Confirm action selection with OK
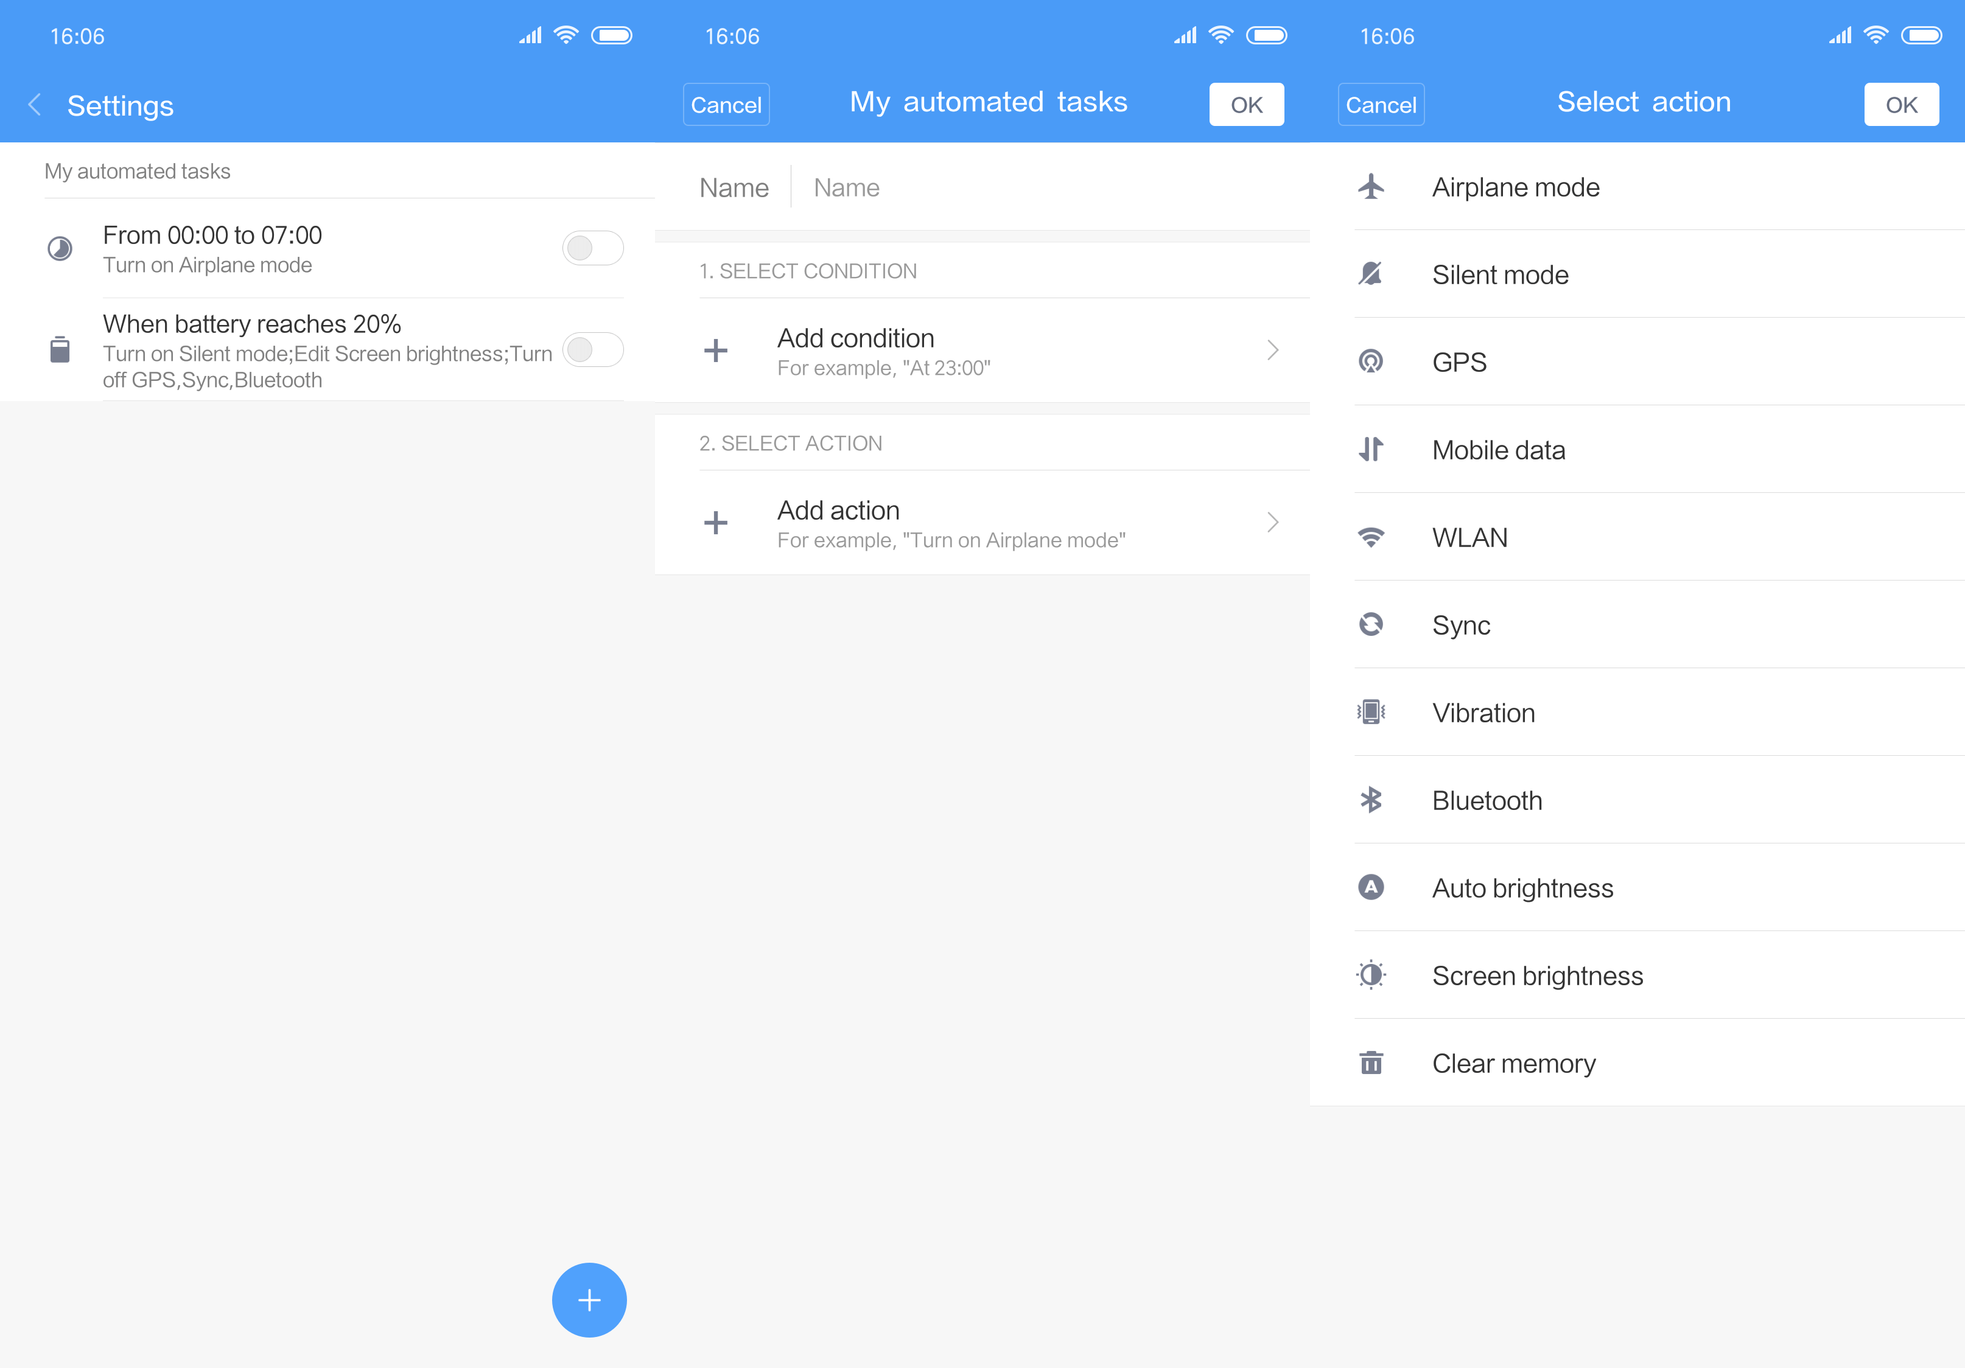The image size is (1965, 1368). point(1902,103)
